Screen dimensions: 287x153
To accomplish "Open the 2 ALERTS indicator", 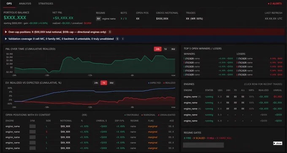I will (275, 4).
